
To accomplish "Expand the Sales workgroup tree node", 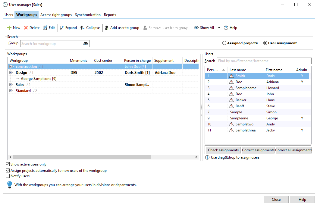I will tap(11, 85).
